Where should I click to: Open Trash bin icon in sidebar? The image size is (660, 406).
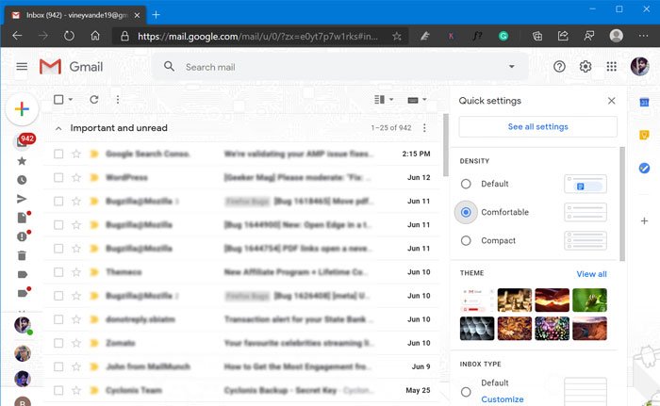coord(22,255)
